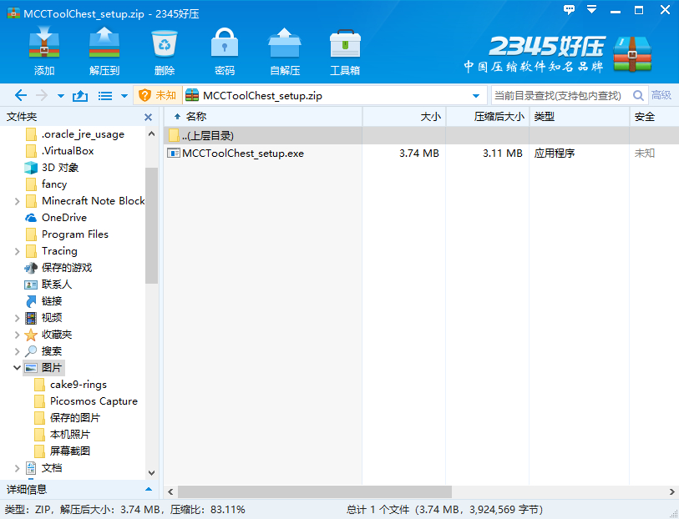The width and height of the screenshot is (679, 519).
Task: Click the feedback chat bubble icon
Action: coord(569,9)
